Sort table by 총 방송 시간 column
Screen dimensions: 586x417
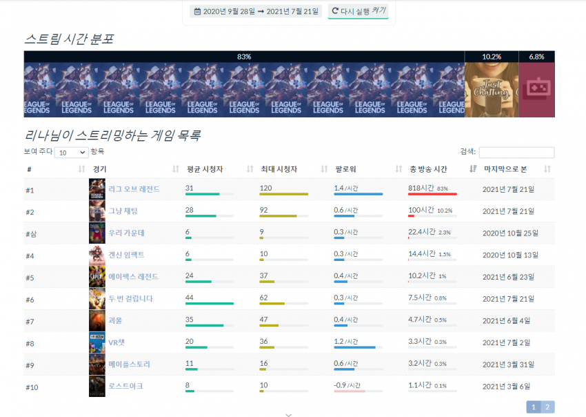click(x=443, y=169)
